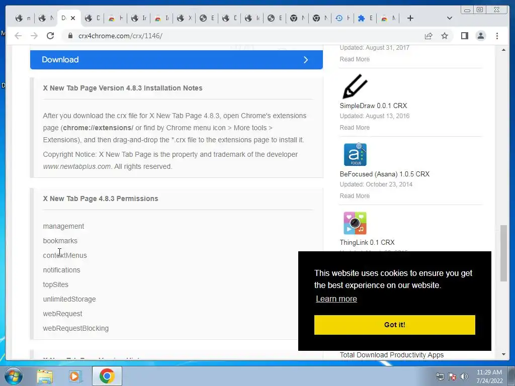Reload the crx4chrome page
Screen dimensions: 515x386
[x=50, y=36]
